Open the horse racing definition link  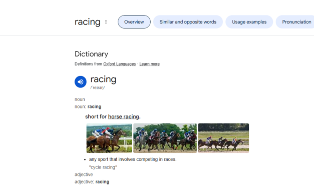click(x=124, y=116)
